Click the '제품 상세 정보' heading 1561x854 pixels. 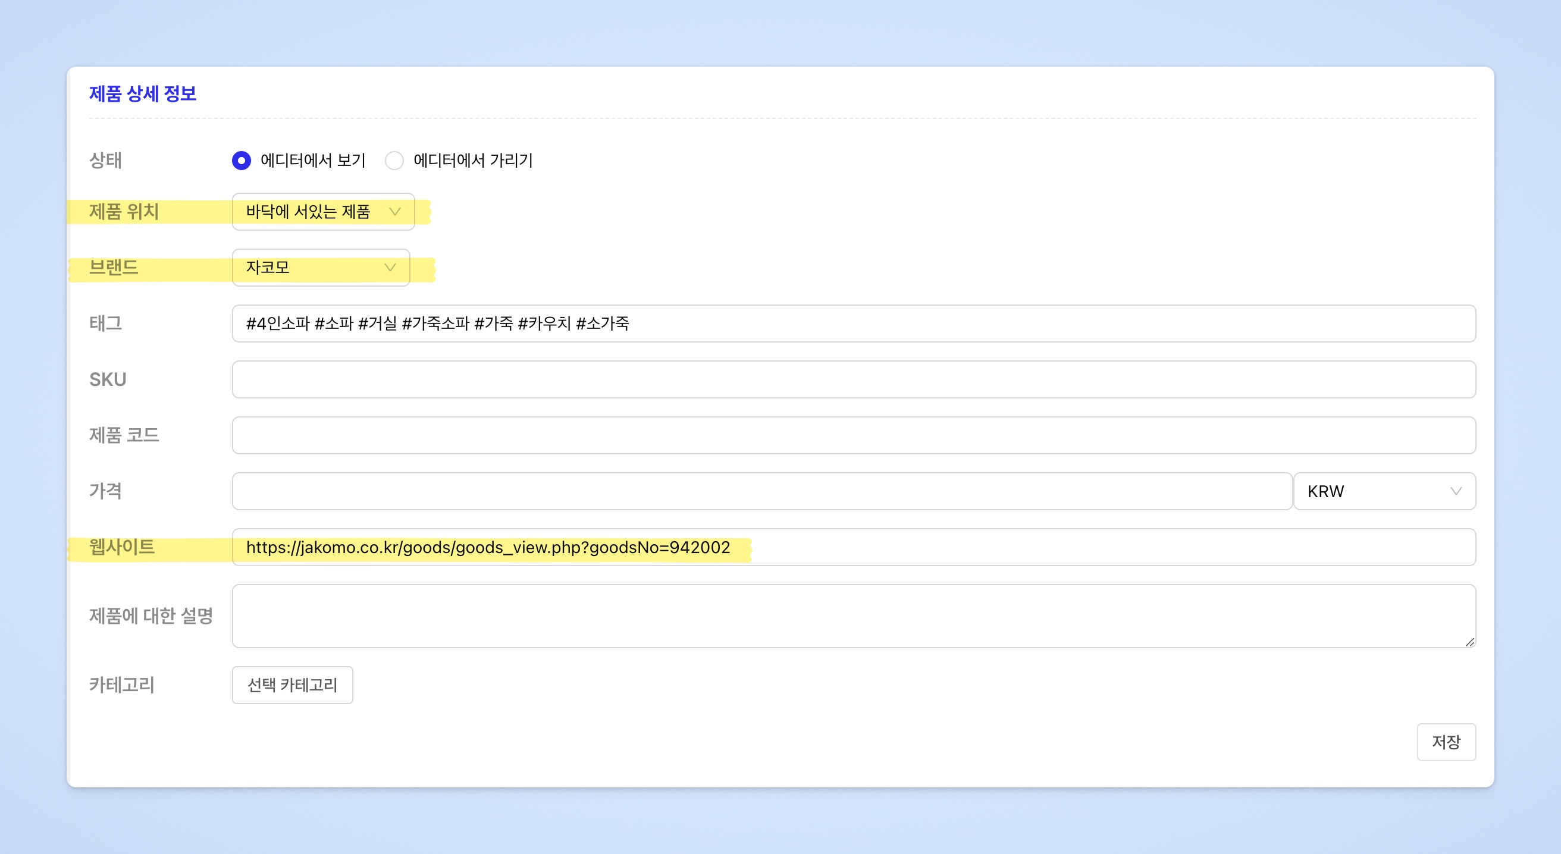point(143,94)
